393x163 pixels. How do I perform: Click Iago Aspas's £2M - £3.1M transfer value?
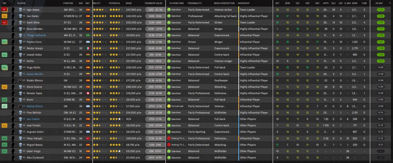(x=155, y=10)
